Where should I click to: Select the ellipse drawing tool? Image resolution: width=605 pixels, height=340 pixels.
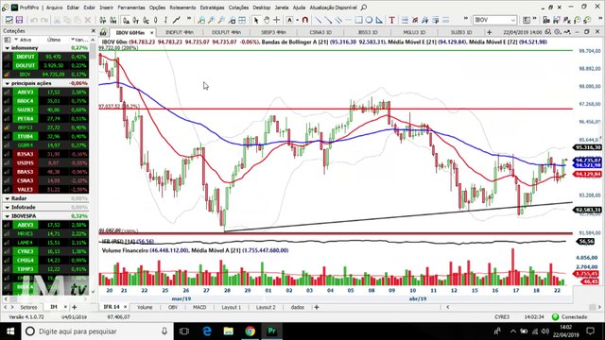pos(369,20)
